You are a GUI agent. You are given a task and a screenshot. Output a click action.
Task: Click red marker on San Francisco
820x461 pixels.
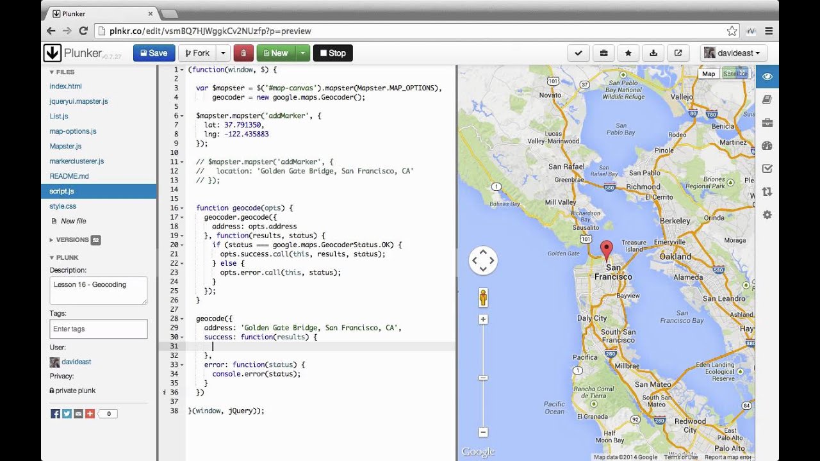point(606,250)
